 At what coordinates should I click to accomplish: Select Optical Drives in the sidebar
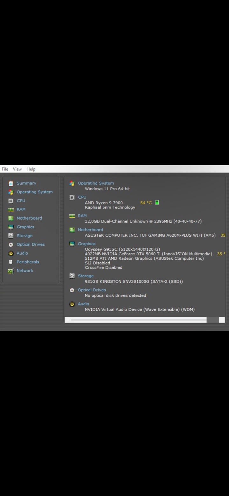tap(31, 244)
